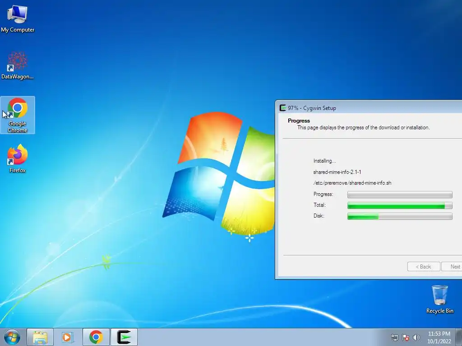The width and height of the screenshot is (462, 346).
Task: Click the Total: label
Action: click(319, 205)
